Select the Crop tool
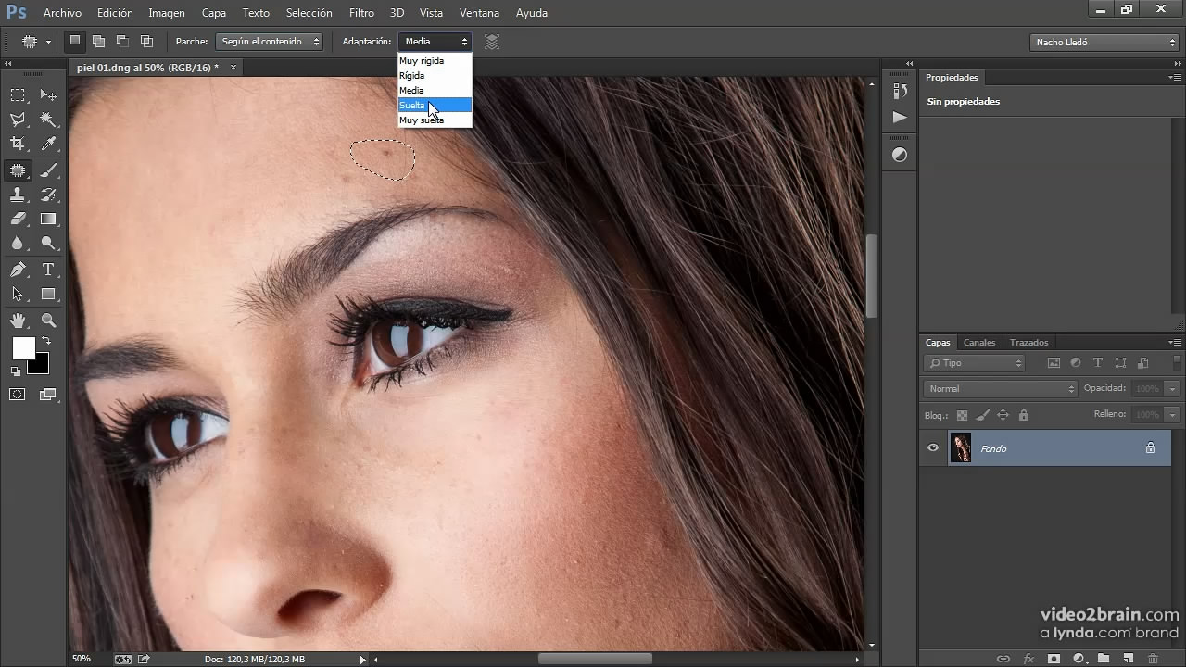Viewport: 1186px width, 667px height. (x=18, y=144)
